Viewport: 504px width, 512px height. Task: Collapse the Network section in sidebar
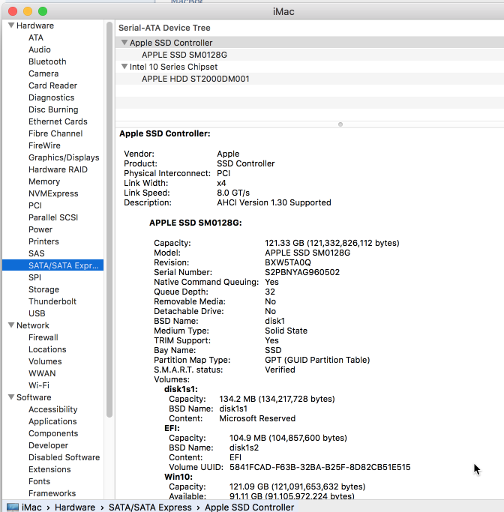[x=11, y=325]
